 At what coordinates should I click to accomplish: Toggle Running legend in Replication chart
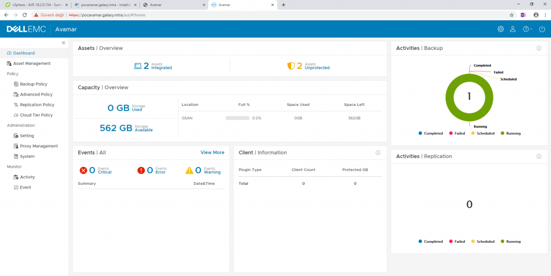pyautogui.click(x=511, y=241)
